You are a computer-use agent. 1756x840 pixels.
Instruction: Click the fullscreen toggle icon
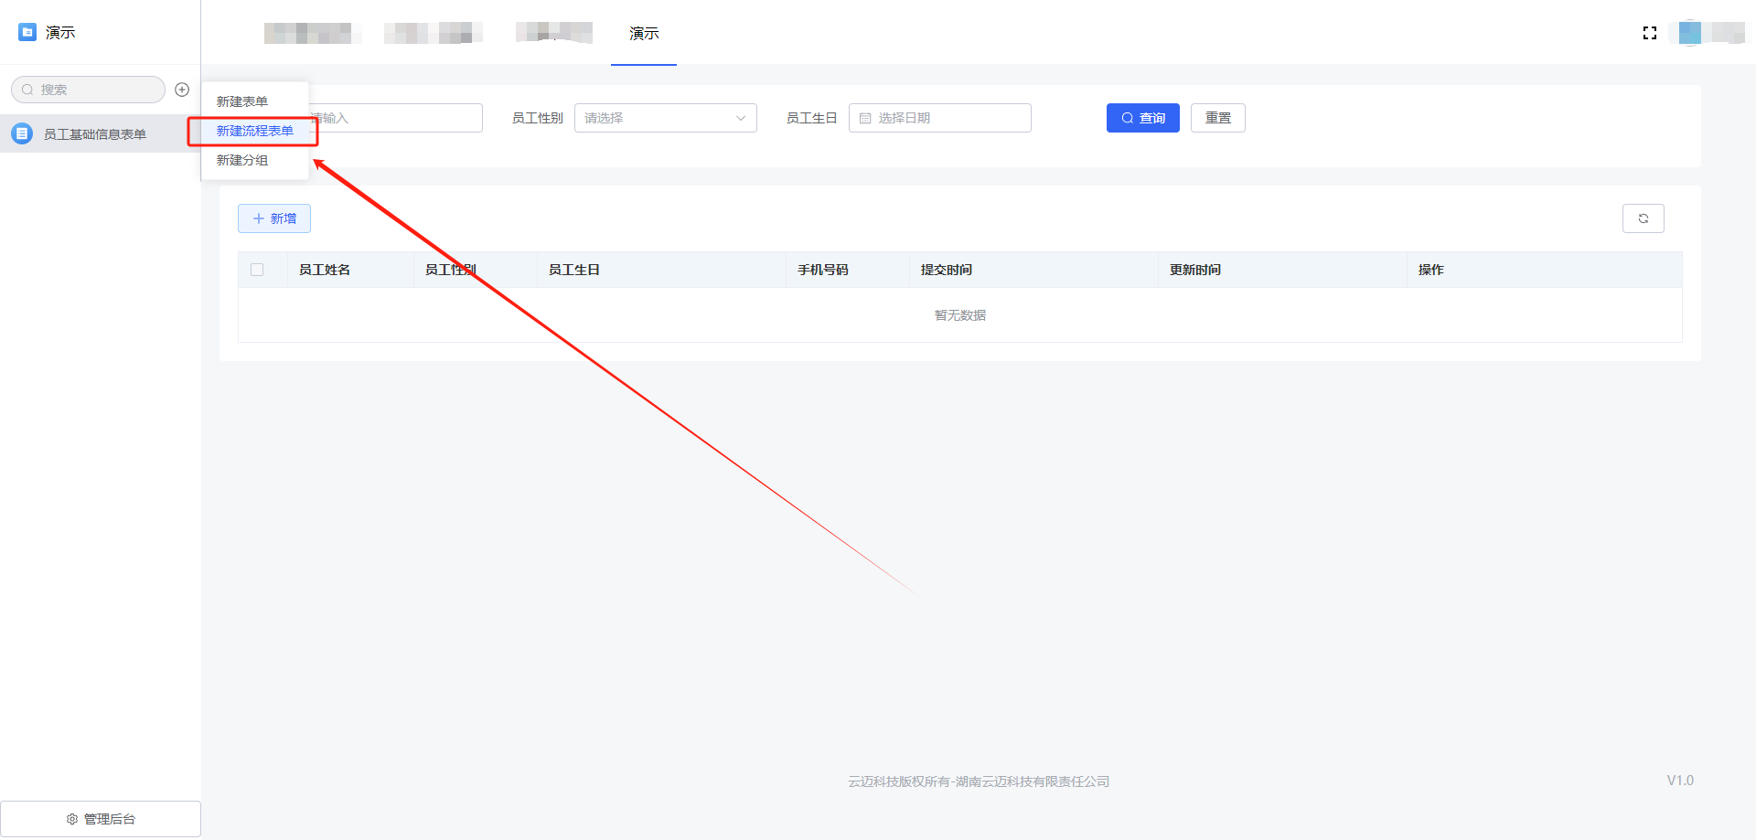point(1650,33)
